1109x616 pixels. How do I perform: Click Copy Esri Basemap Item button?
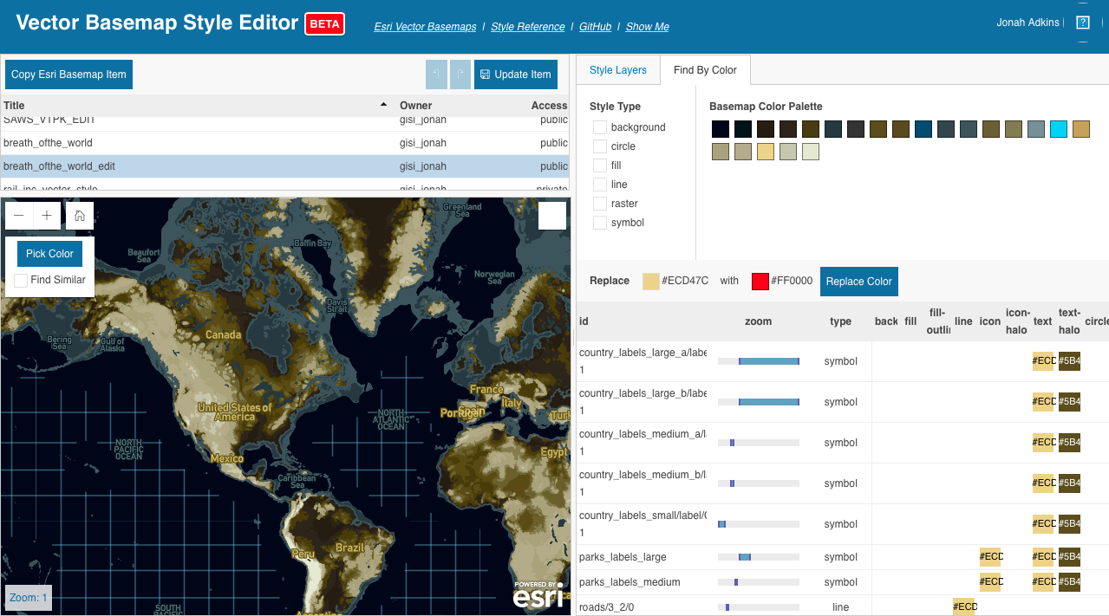click(x=68, y=75)
